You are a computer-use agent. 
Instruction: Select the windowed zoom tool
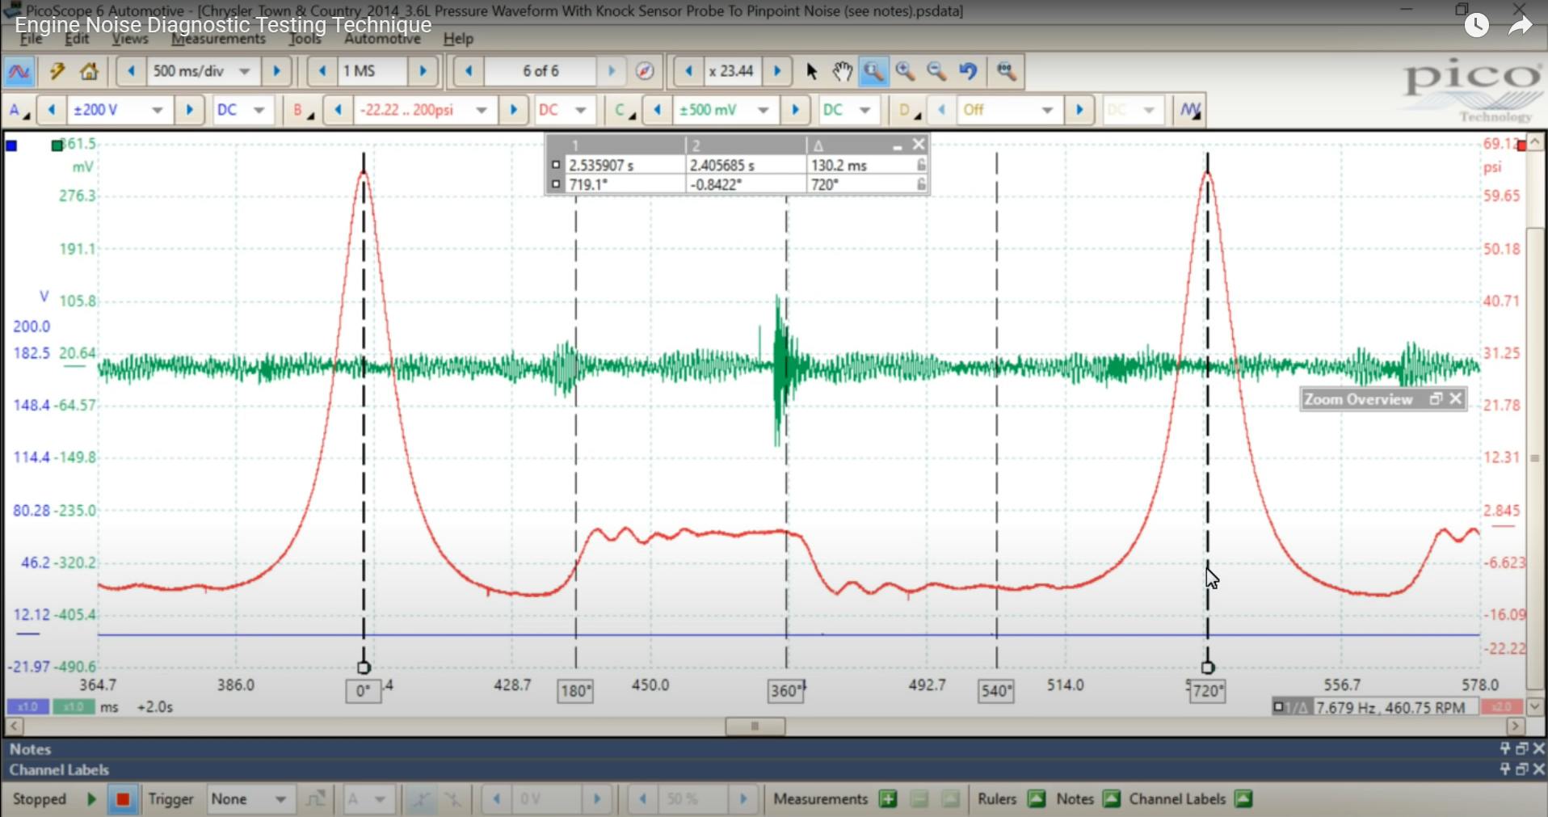(873, 71)
